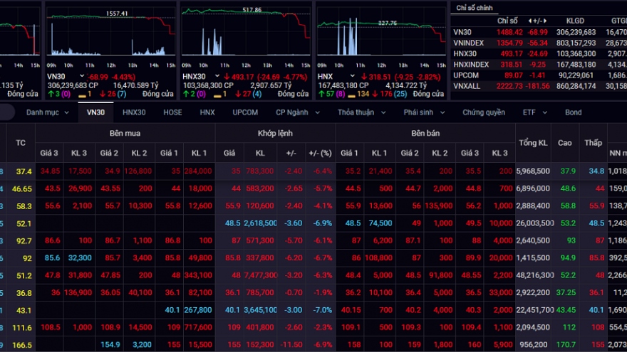
Task: Switch to the HOSE tab
Action: (172, 112)
